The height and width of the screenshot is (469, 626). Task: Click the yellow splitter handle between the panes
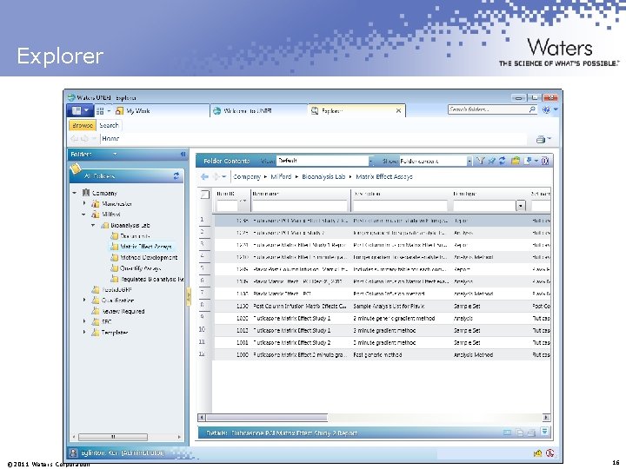pyautogui.click(x=189, y=297)
